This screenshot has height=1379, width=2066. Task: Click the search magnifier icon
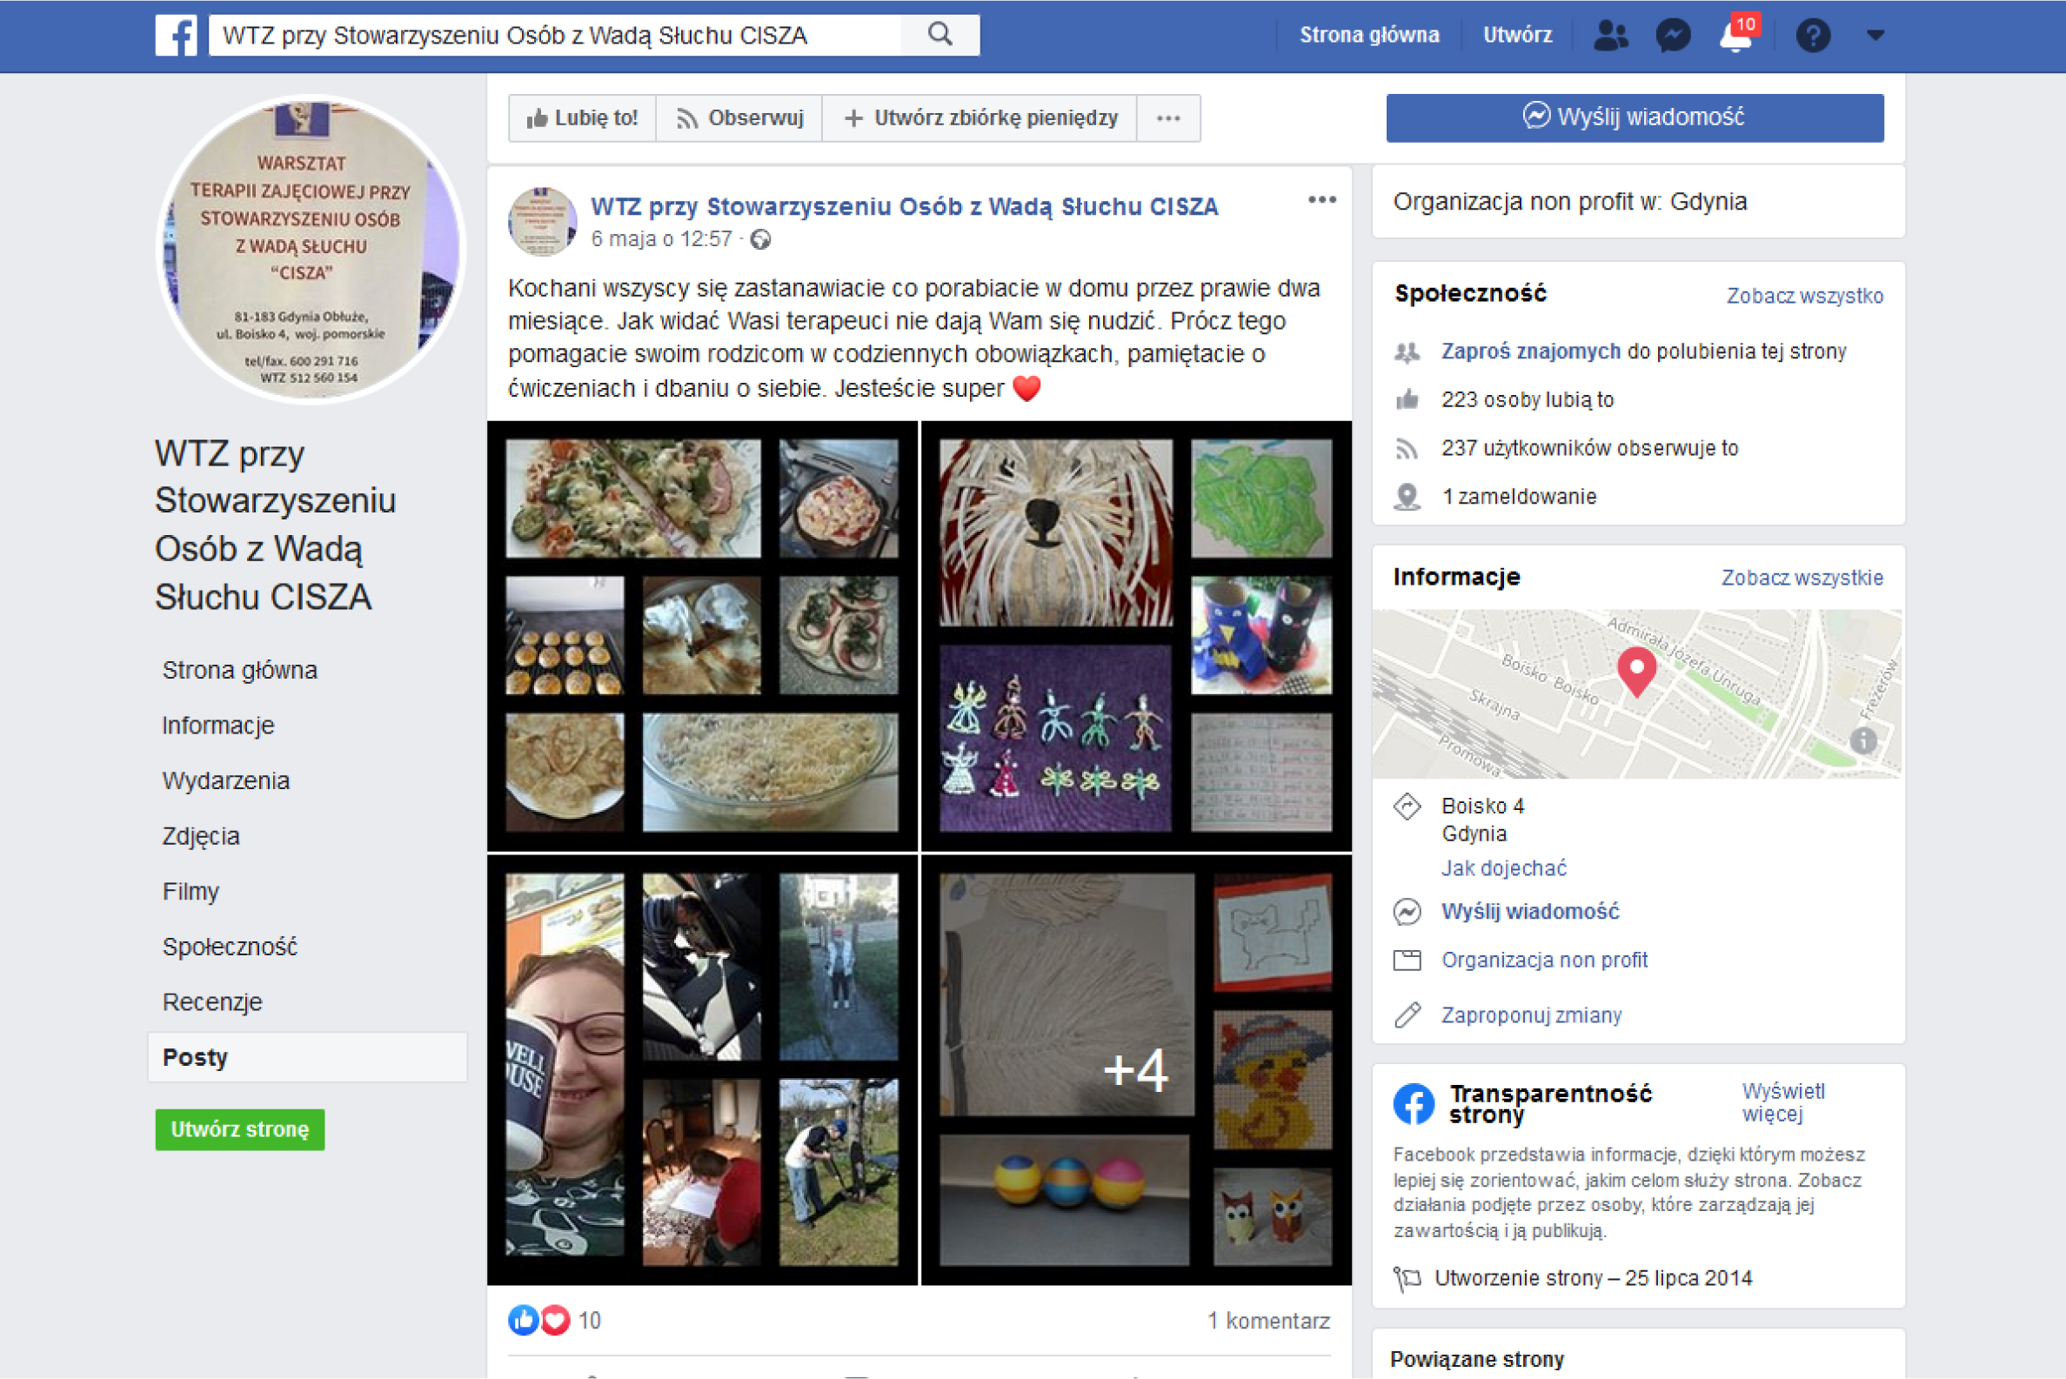tap(939, 35)
